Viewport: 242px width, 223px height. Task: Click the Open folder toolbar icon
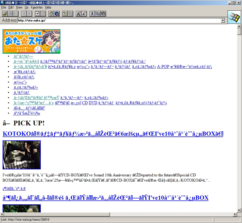tap(5, 14)
